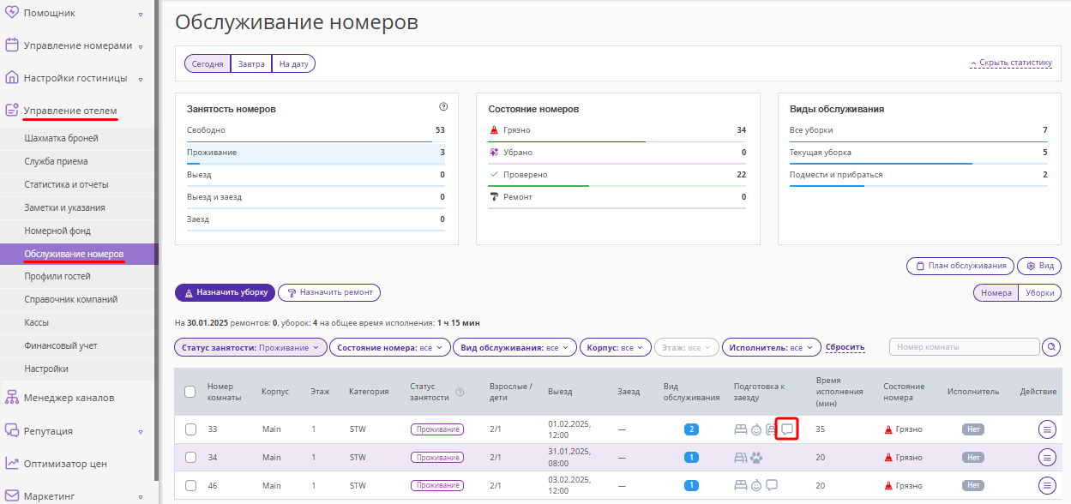Click the Репутация chat bubbles sidebar icon
The width and height of the screenshot is (1071, 504).
pos(12,430)
